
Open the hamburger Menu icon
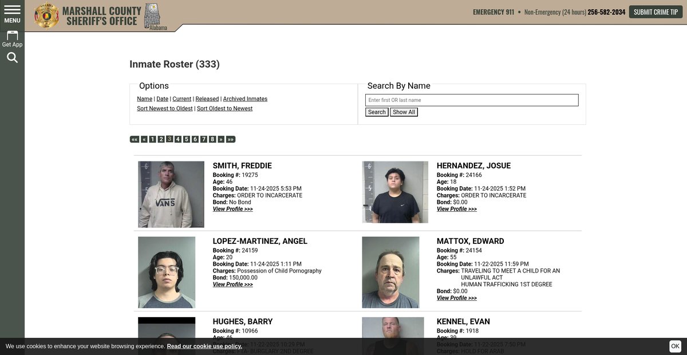click(12, 13)
